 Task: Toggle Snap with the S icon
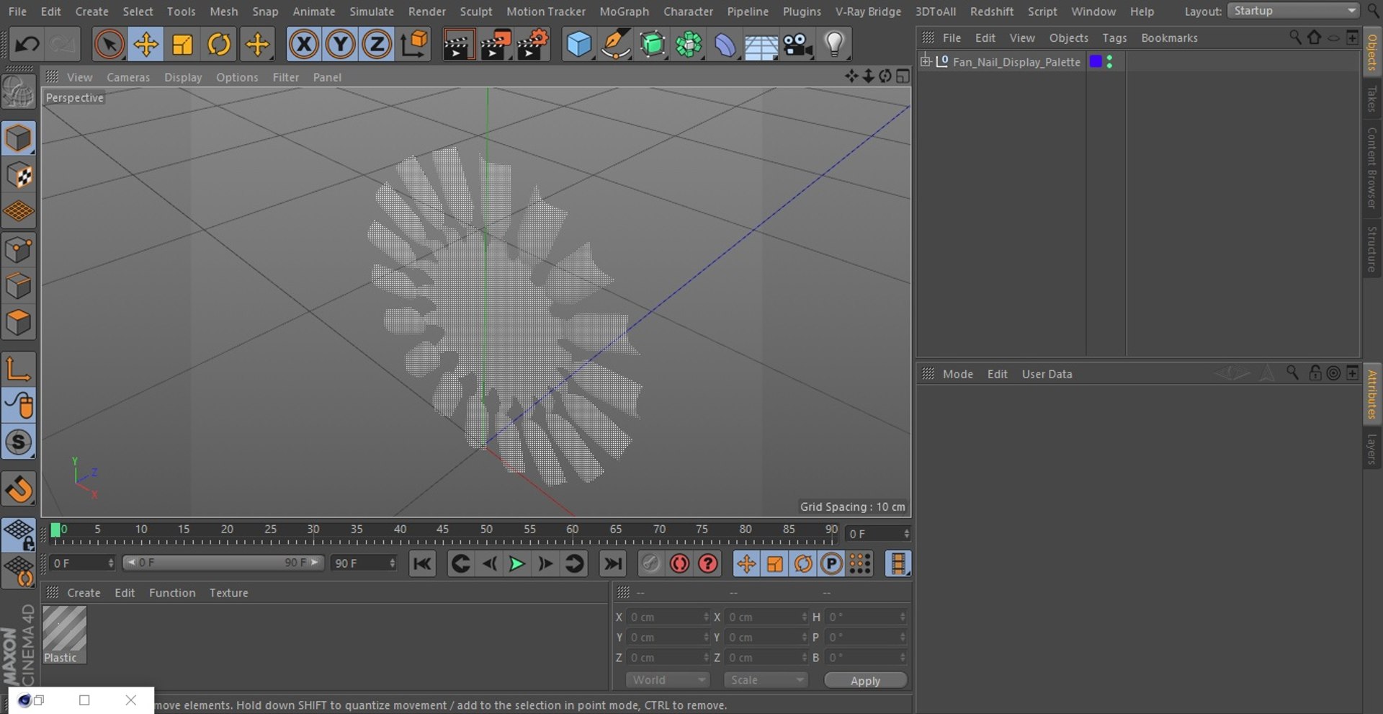(x=19, y=442)
